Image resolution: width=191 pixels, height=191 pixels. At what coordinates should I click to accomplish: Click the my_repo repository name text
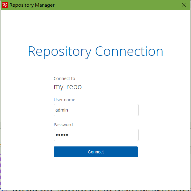tap(68, 87)
